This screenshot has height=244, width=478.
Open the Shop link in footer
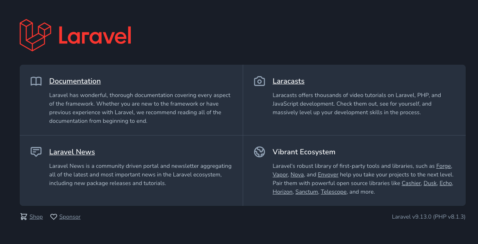coord(36,217)
